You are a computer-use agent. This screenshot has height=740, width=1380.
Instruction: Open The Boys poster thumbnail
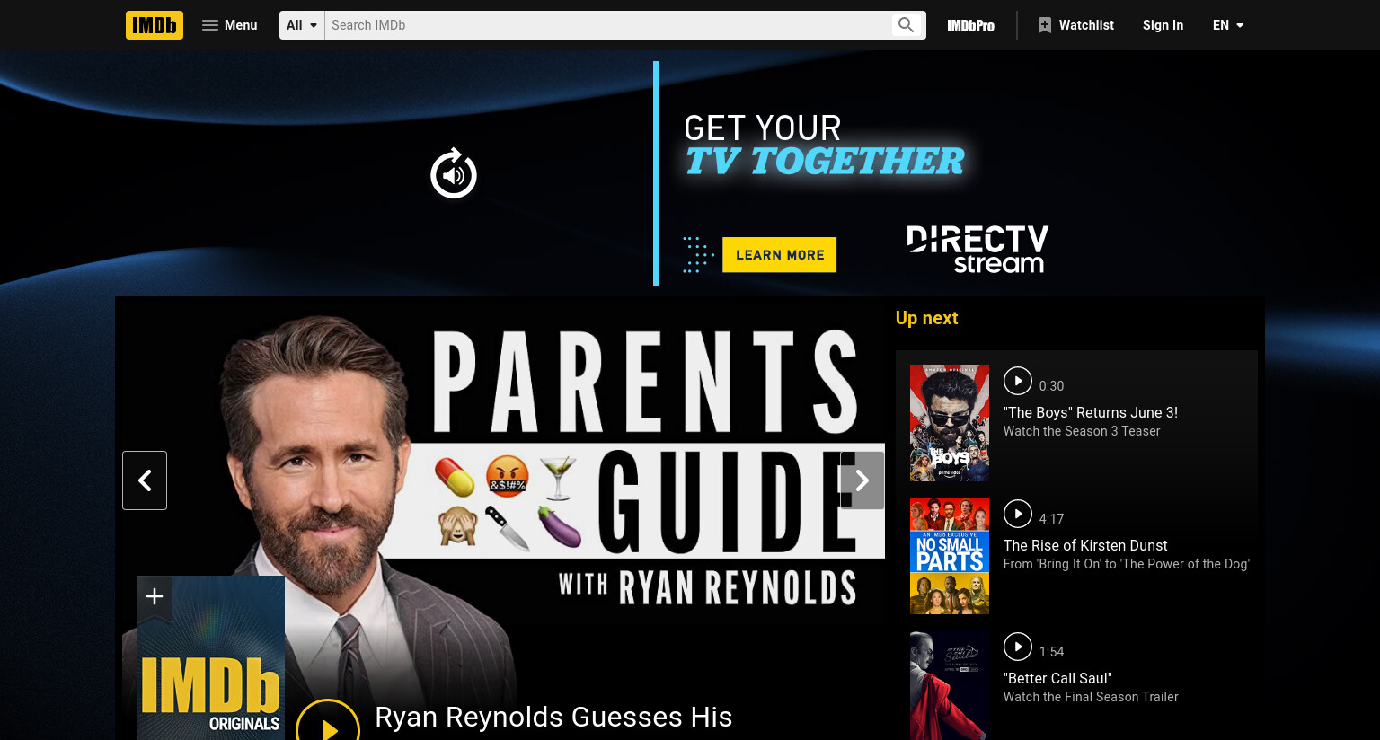950,423
